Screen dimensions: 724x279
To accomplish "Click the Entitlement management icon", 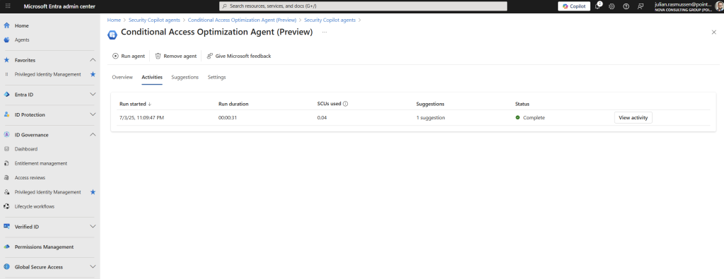I will coord(6,163).
